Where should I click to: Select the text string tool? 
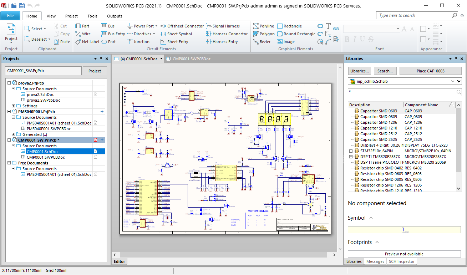coord(328,26)
